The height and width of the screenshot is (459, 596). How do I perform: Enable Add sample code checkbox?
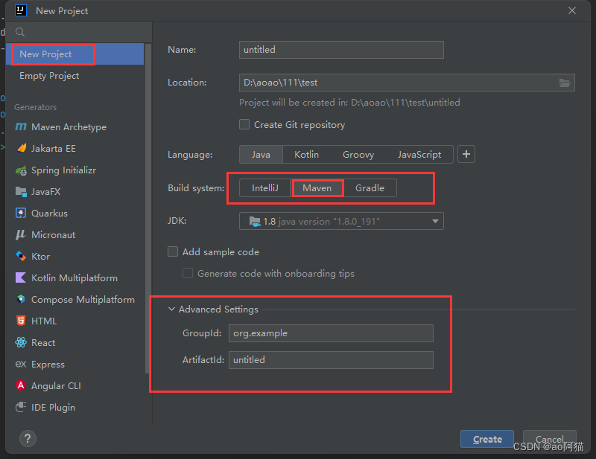click(x=173, y=251)
